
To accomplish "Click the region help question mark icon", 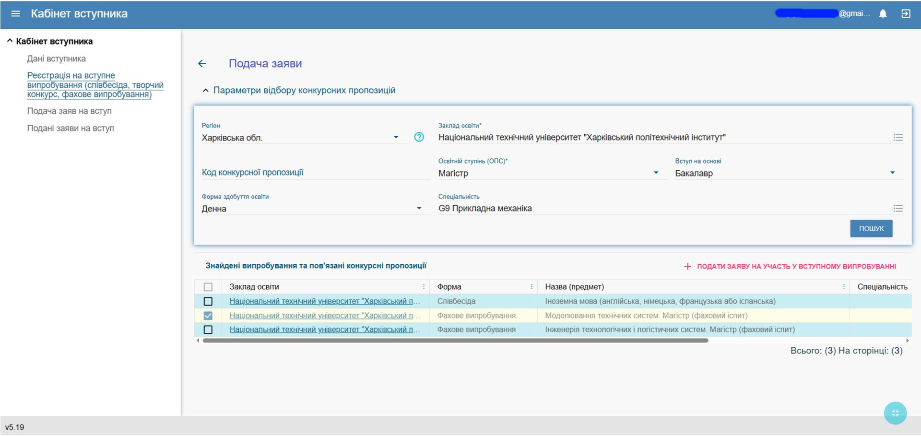I will [x=419, y=137].
